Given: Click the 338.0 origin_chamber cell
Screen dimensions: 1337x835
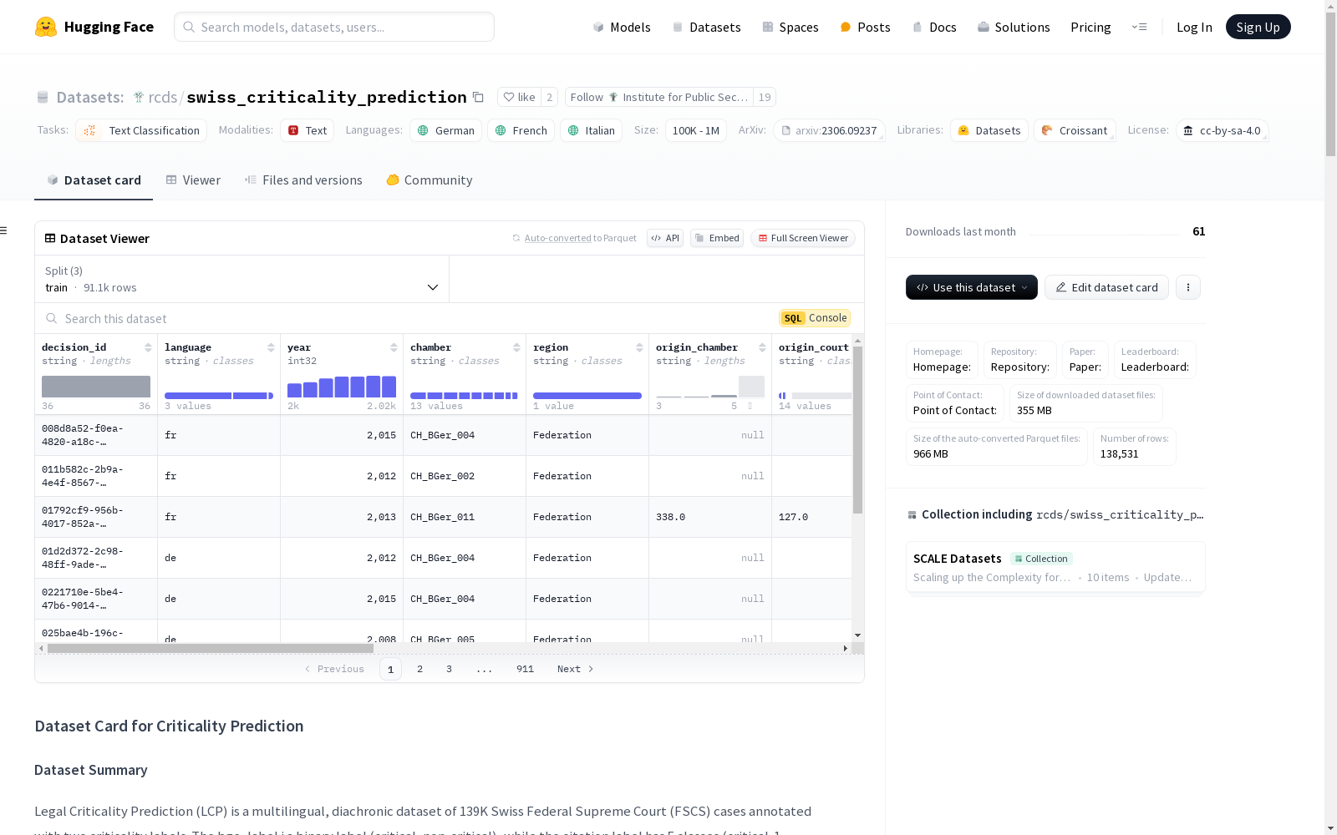Looking at the screenshot, I should pyautogui.click(x=710, y=517).
